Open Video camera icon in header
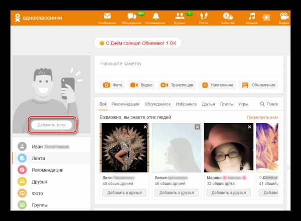Viewport: 301px width, 221px height. [x=284, y=16]
